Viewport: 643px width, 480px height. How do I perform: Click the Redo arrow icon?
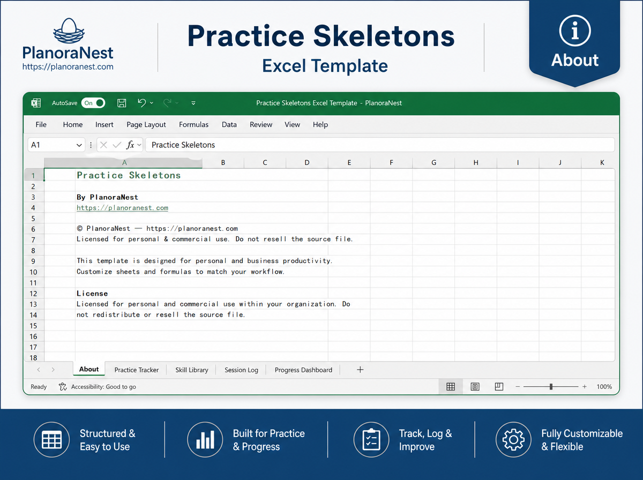click(167, 102)
